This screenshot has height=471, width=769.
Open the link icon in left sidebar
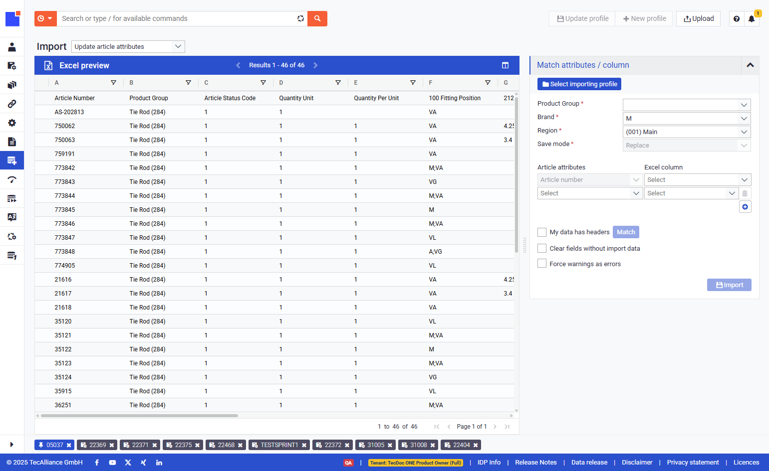(12, 104)
